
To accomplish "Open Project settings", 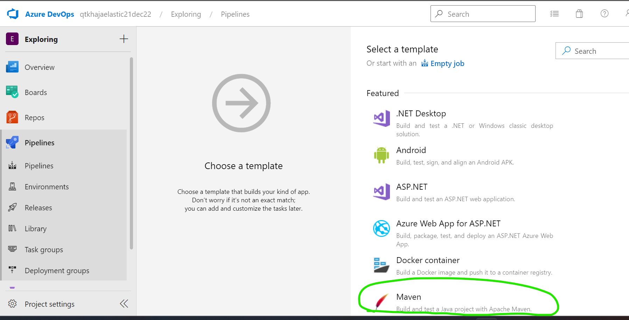I will click(49, 304).
